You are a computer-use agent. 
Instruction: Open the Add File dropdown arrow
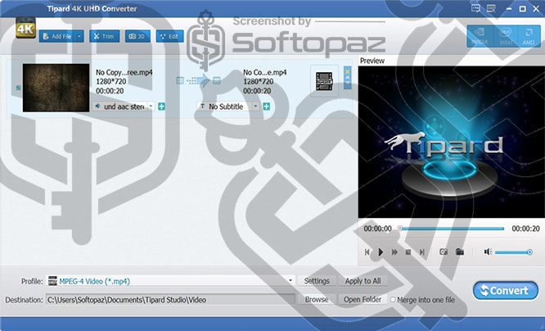[x=79, y=36]
